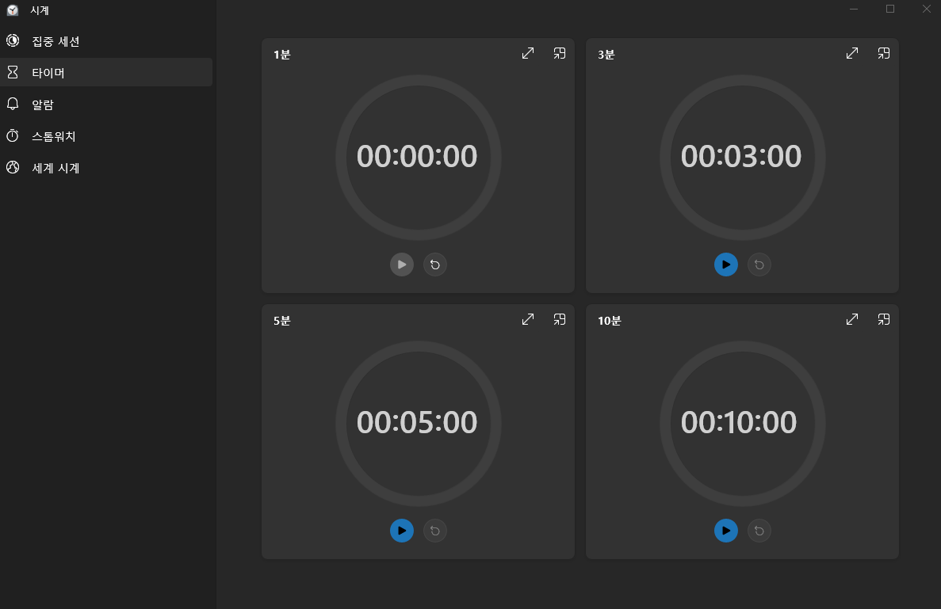
Task: Reset the 1분 timer
Action: click(435, 265)
